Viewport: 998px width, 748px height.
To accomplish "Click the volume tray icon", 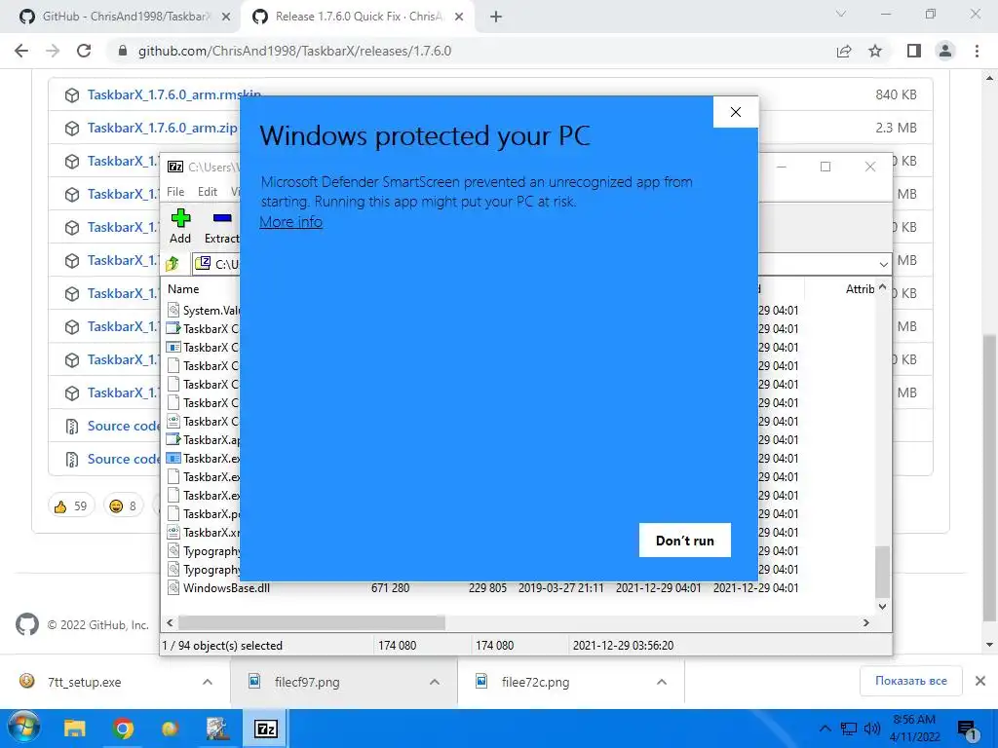I will (x=872, y=729).
